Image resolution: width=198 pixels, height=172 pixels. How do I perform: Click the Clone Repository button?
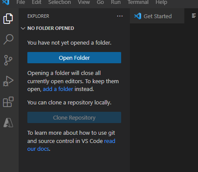click(74, 117)
